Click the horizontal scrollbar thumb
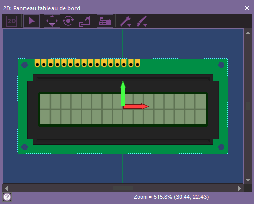The width and height of the screenshot is (254, 204). 123,188
